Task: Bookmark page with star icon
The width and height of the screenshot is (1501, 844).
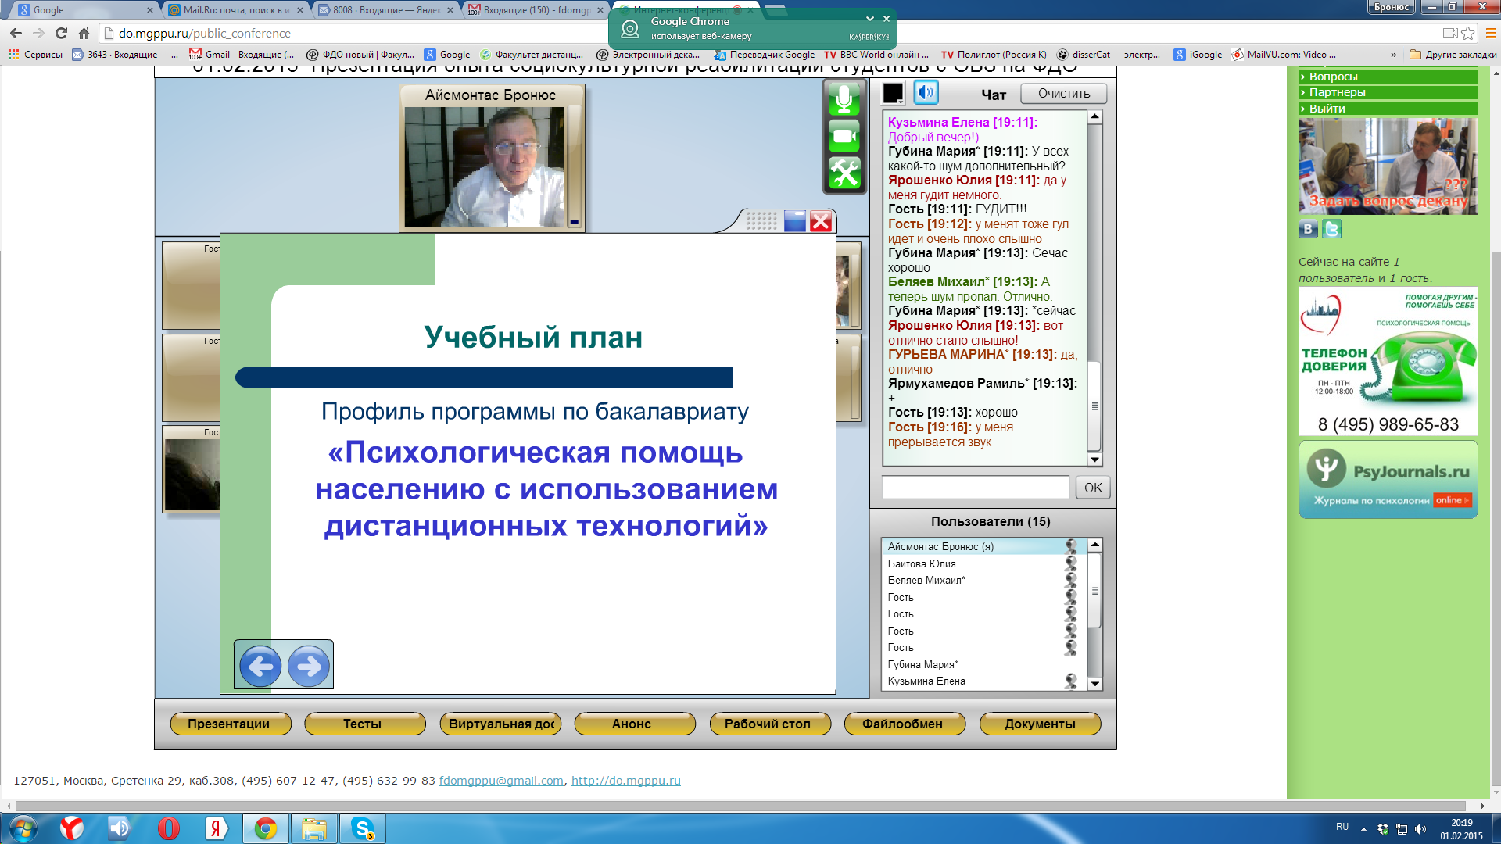Action: 1468,33
